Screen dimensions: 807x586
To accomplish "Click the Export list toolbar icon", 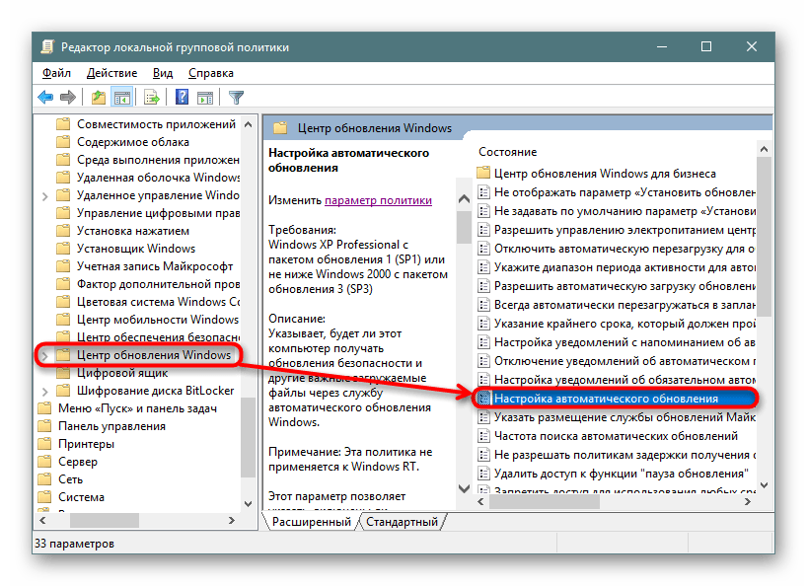I will [152, 97].
